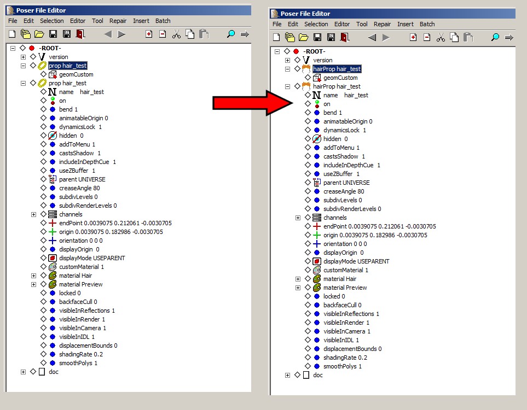The image size is (527, 410).
Task: Expand material Preview node in right window
Action: [298, 288]
